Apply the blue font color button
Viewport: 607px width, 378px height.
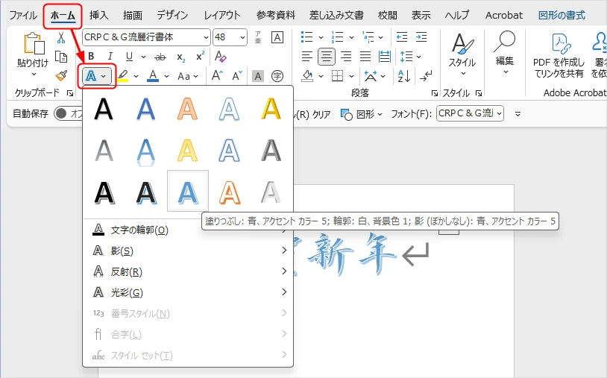coord(153,76)
